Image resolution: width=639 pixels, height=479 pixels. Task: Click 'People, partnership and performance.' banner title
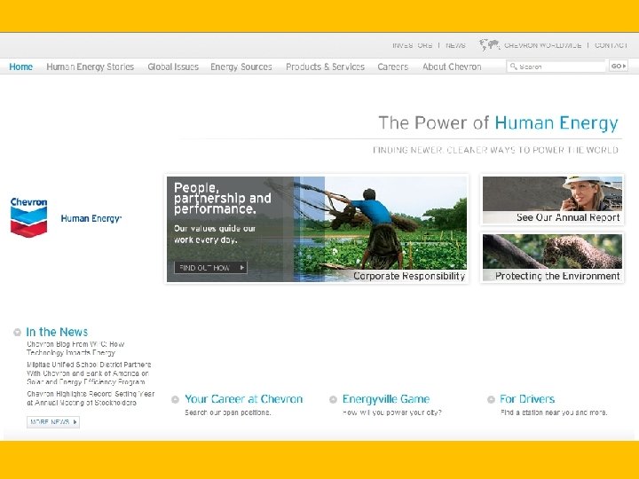click(223, 199)
